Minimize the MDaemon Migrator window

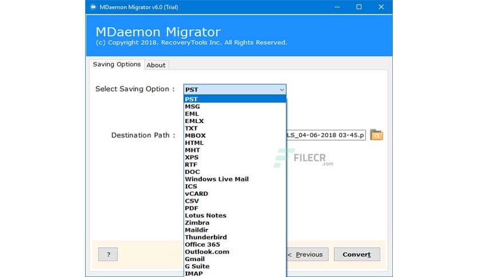(x=337, y=7)
